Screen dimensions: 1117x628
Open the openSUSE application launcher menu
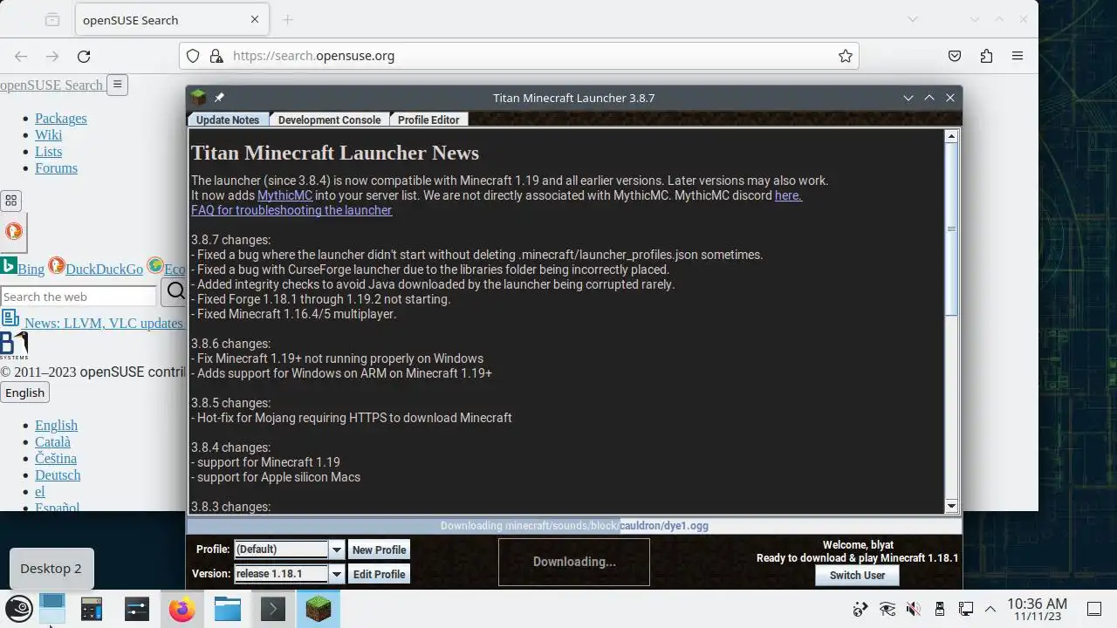click(x=19, y=608)
